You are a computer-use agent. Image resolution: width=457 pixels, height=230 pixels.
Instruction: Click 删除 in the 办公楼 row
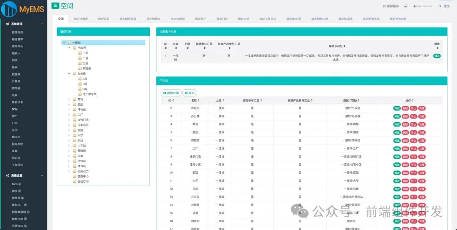click(x=405, y=116)
